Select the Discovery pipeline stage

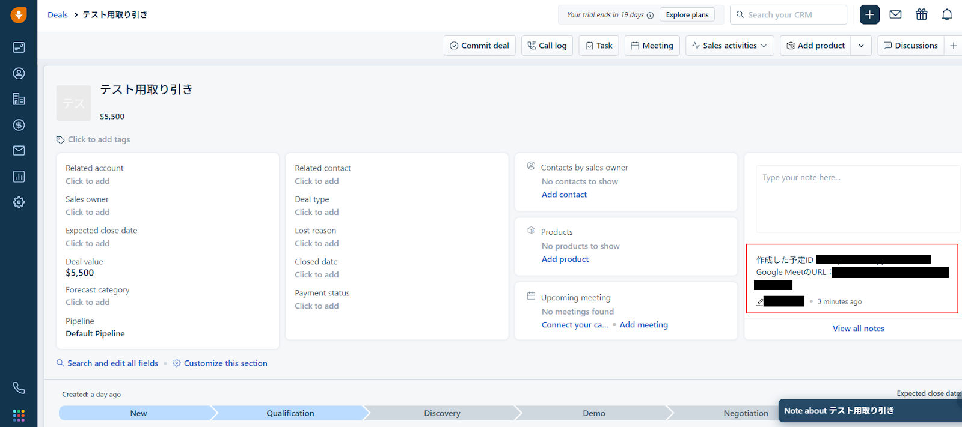click(442, 413)
